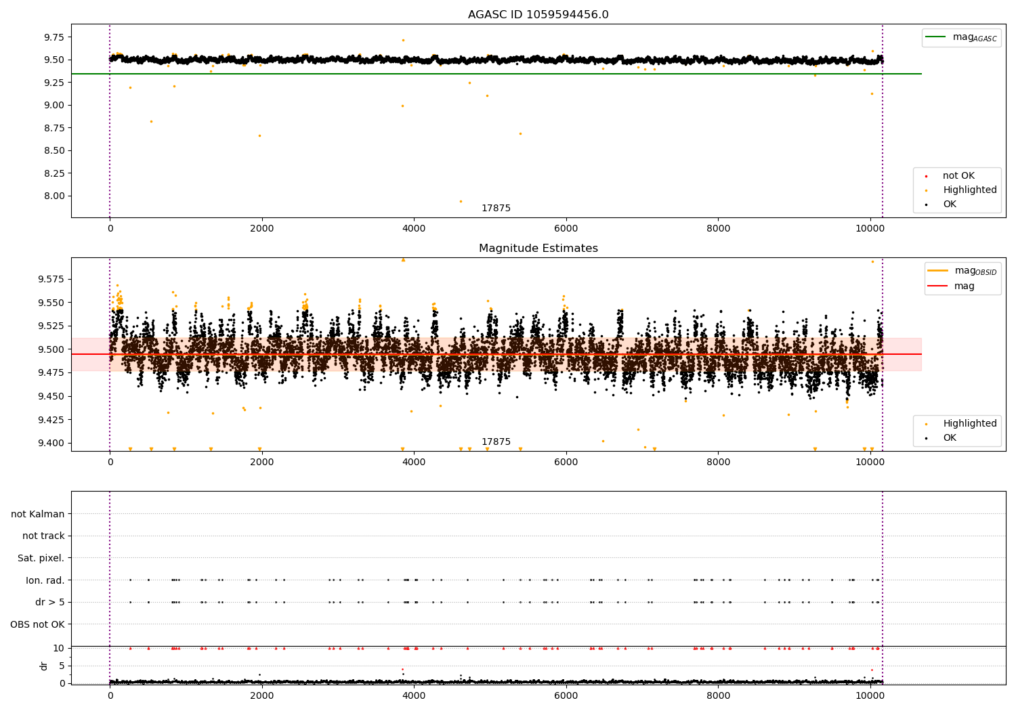
Task: Click the 8.75 y-axis tick label
Action: pos(54,128)
